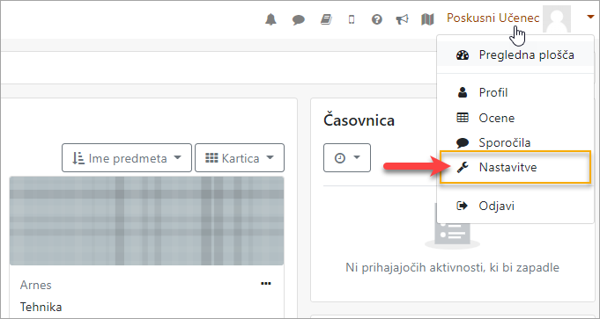This screenshot has height=319, width=600.
Task: Click the map icon in header
Action: [x=427, y=19]
